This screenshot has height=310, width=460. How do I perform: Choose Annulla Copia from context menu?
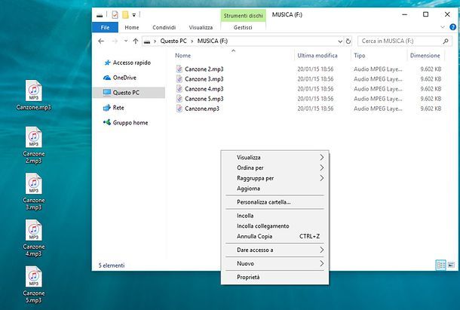coord(275,236)
